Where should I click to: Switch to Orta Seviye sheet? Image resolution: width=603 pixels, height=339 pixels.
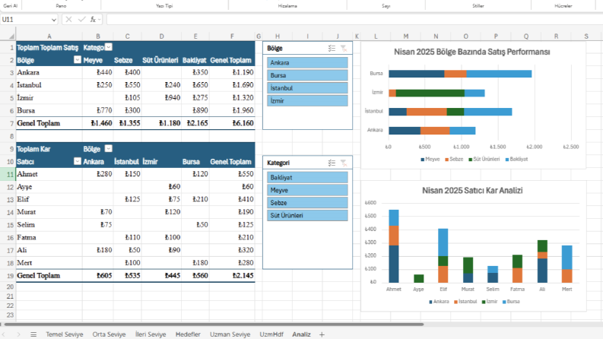109,334
